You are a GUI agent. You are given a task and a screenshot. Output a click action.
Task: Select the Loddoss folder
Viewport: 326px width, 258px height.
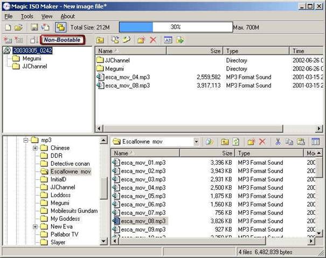click(60, 195)
